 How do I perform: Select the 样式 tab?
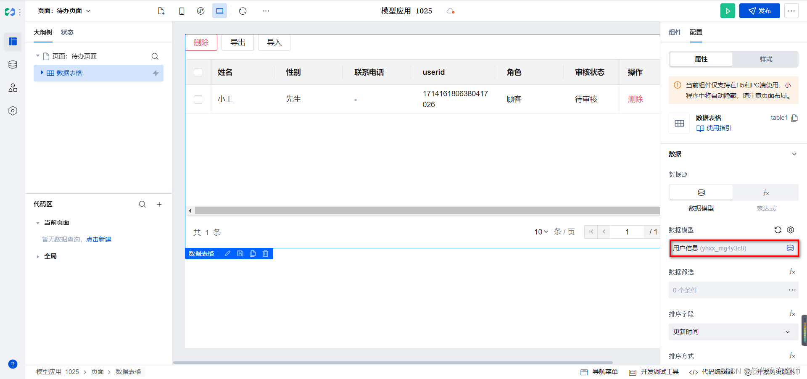pos(766,59)
